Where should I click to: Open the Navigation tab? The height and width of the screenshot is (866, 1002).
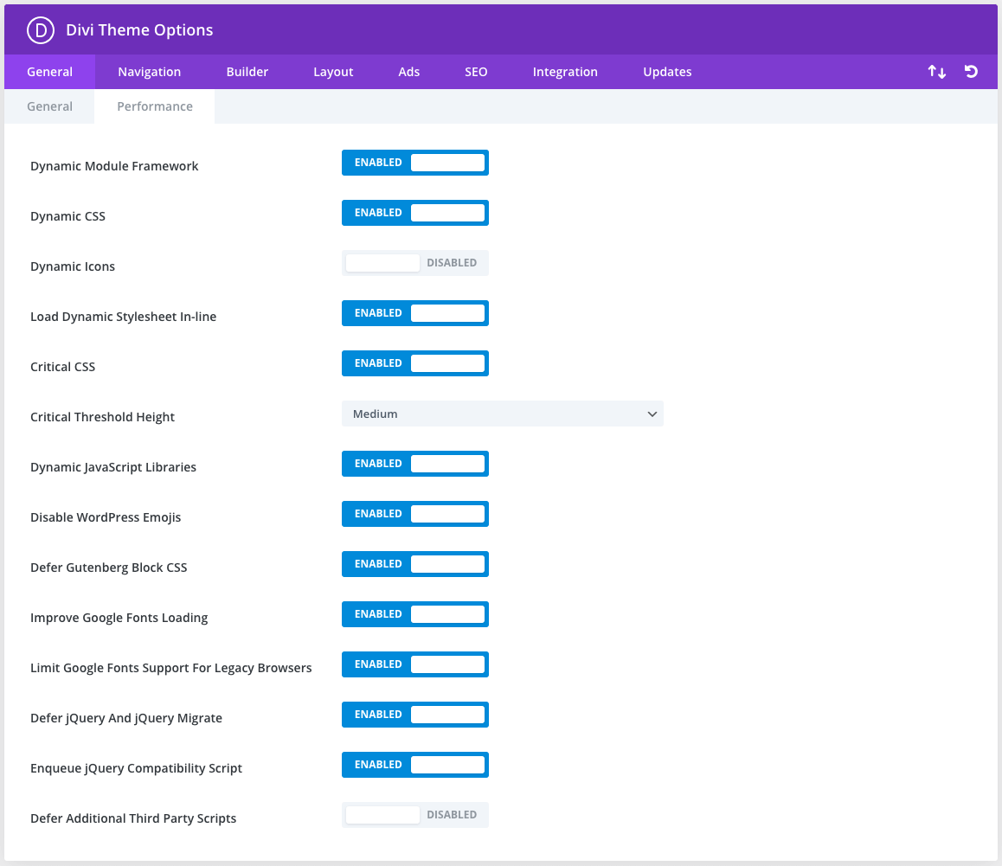(149, 72)
